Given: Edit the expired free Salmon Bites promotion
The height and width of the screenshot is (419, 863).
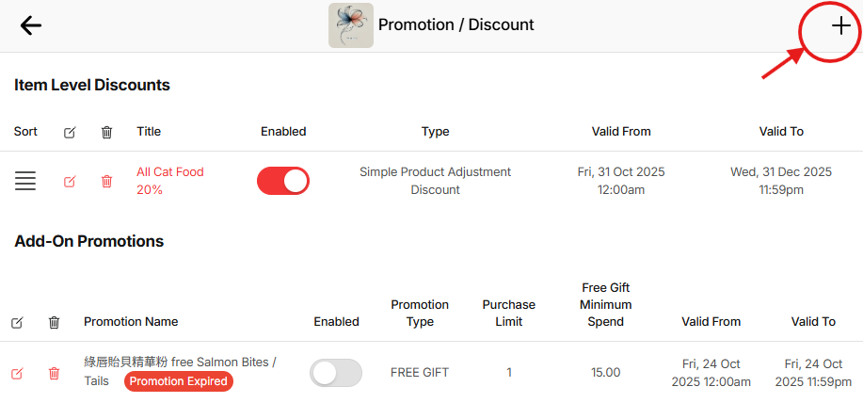Looking at the screenshot, I should pyautogui.click(x=17, y=373).
